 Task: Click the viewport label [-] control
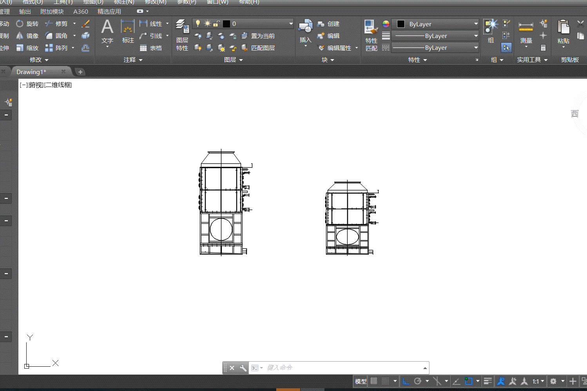(24, 85)
